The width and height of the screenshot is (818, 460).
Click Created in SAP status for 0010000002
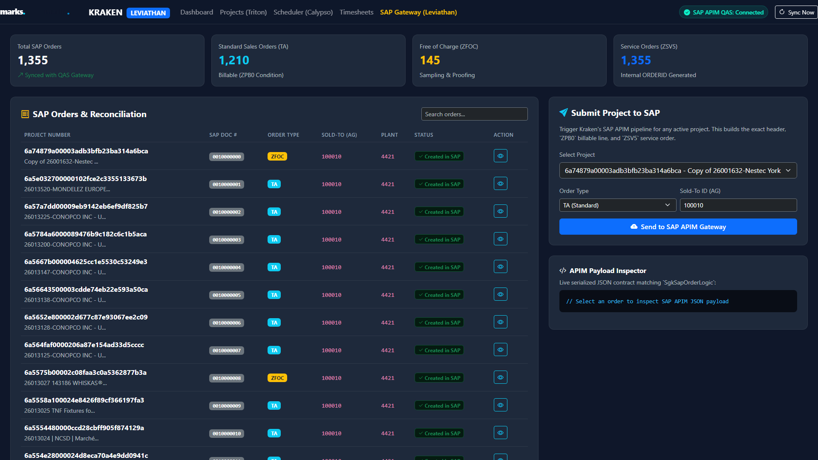[x=439, y=212]
